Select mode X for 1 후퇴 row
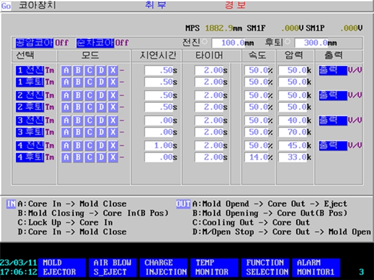The height and width of the screenshot is (280, 374). pyautogui.click(x=113, y=81)
